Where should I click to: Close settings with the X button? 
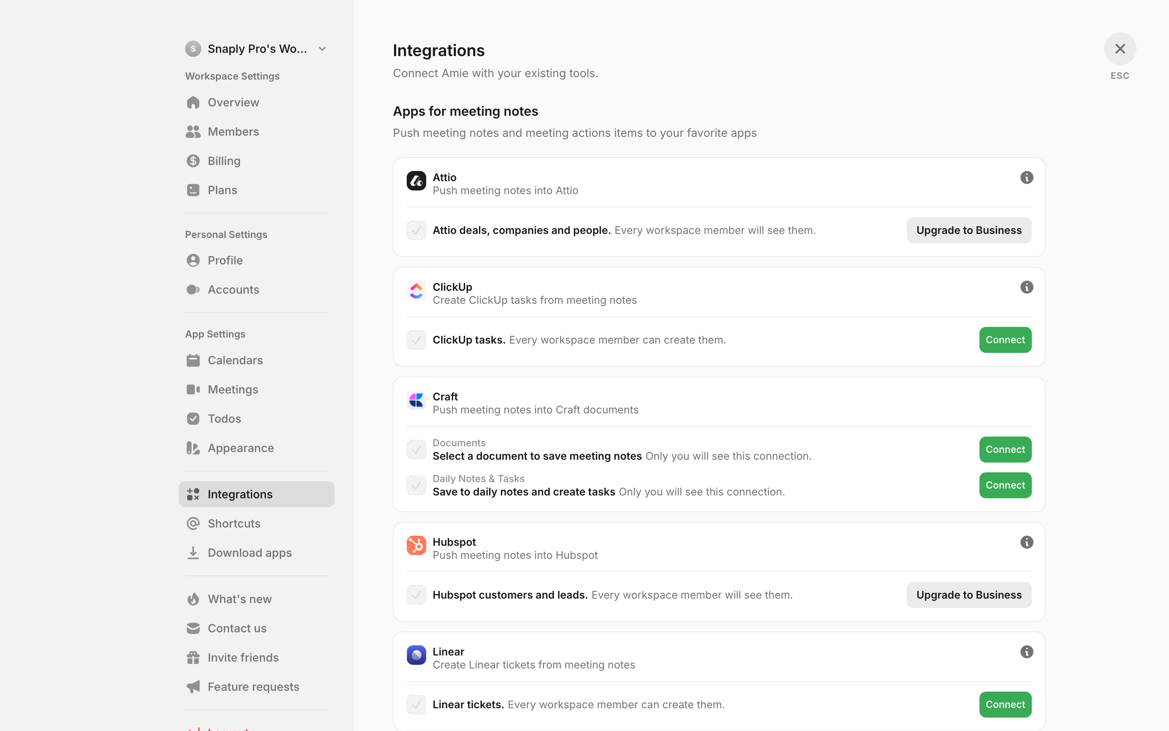(1120, 49)
